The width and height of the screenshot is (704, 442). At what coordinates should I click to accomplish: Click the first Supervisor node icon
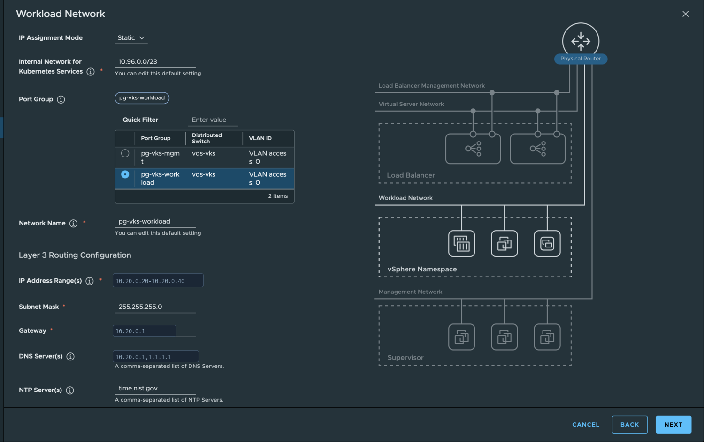click(462, 337)
